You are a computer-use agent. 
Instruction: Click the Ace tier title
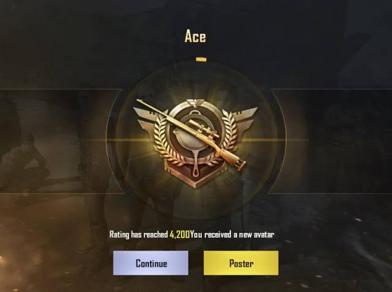coord(195,37)
